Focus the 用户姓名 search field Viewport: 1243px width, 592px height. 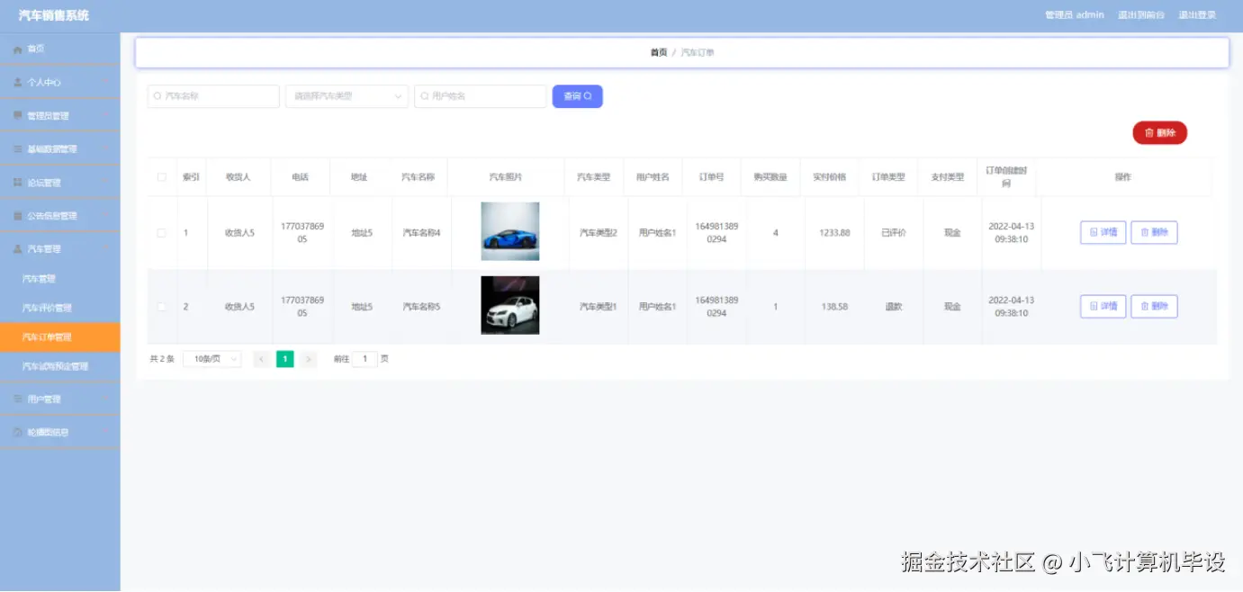[480, 96]
